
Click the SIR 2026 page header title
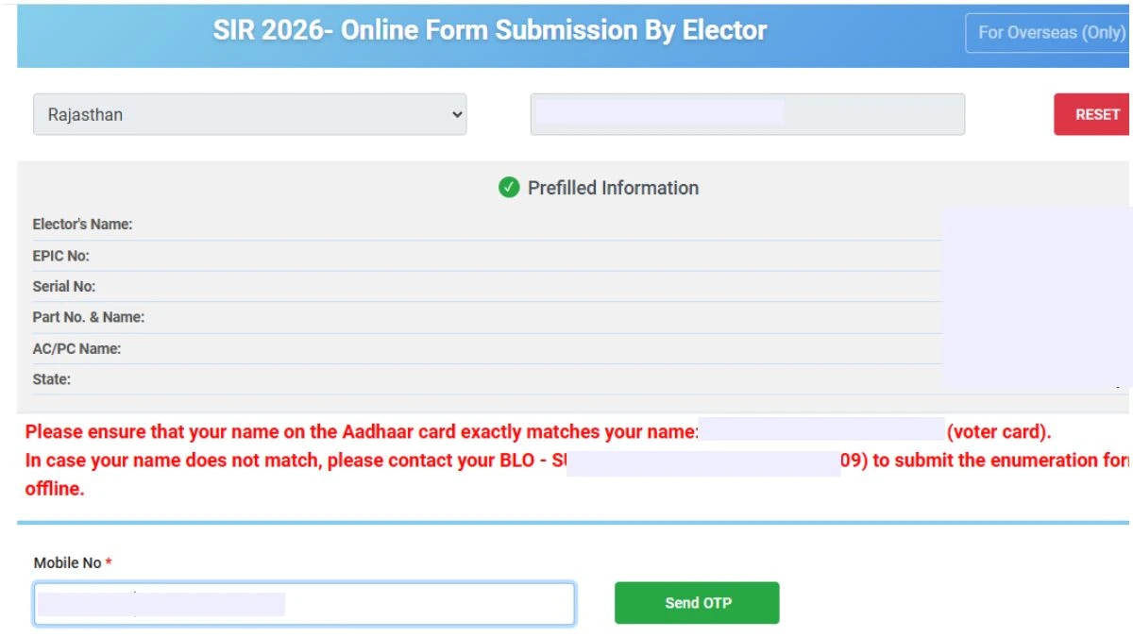(491, 29)
